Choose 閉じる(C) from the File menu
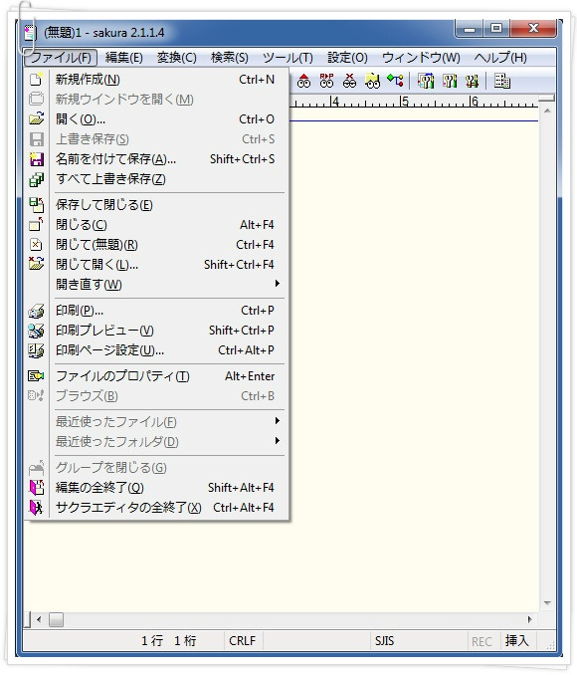577x675 pixels. point(156,225)
